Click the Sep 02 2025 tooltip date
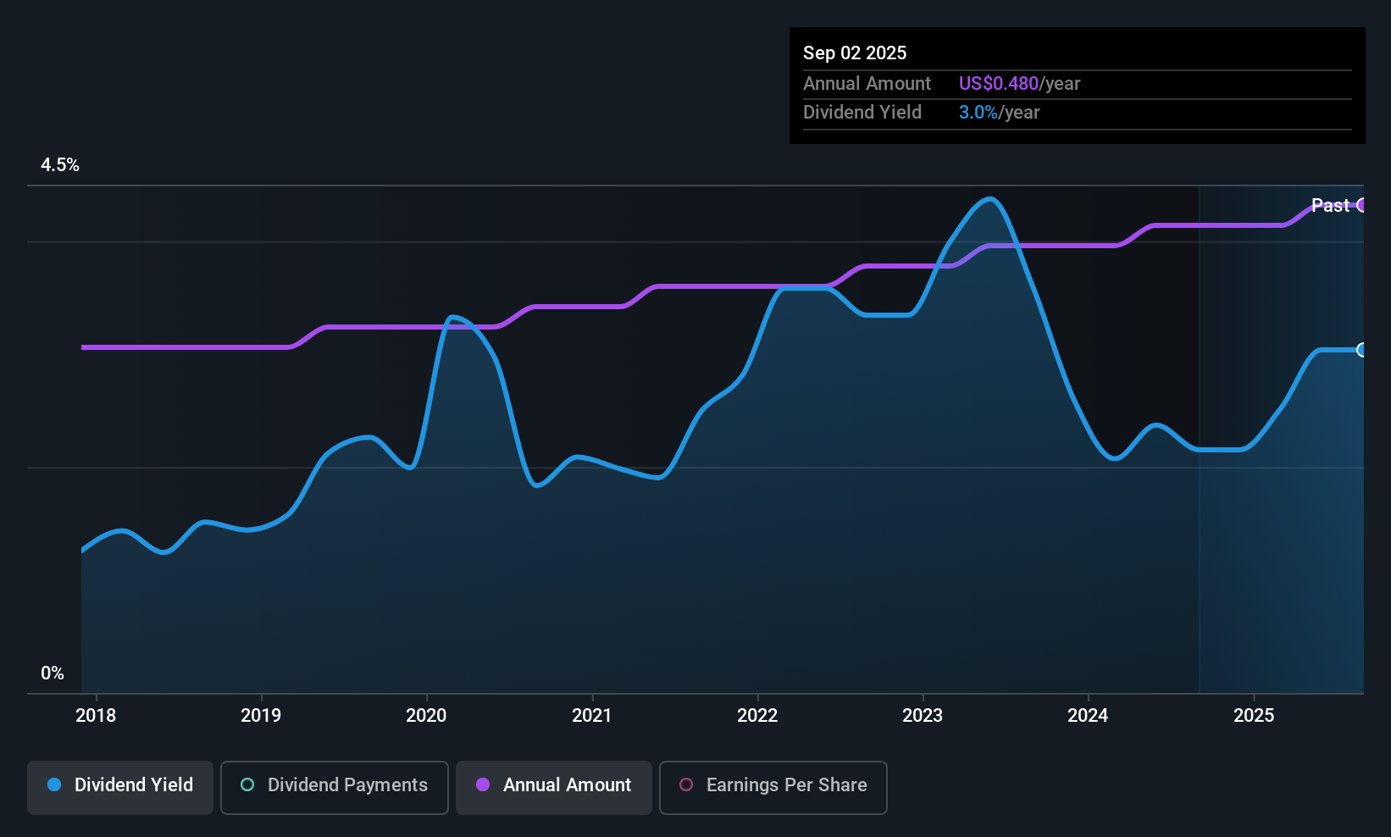The height and width of the screenshot is (837, 1391). [x=855, y=53]
